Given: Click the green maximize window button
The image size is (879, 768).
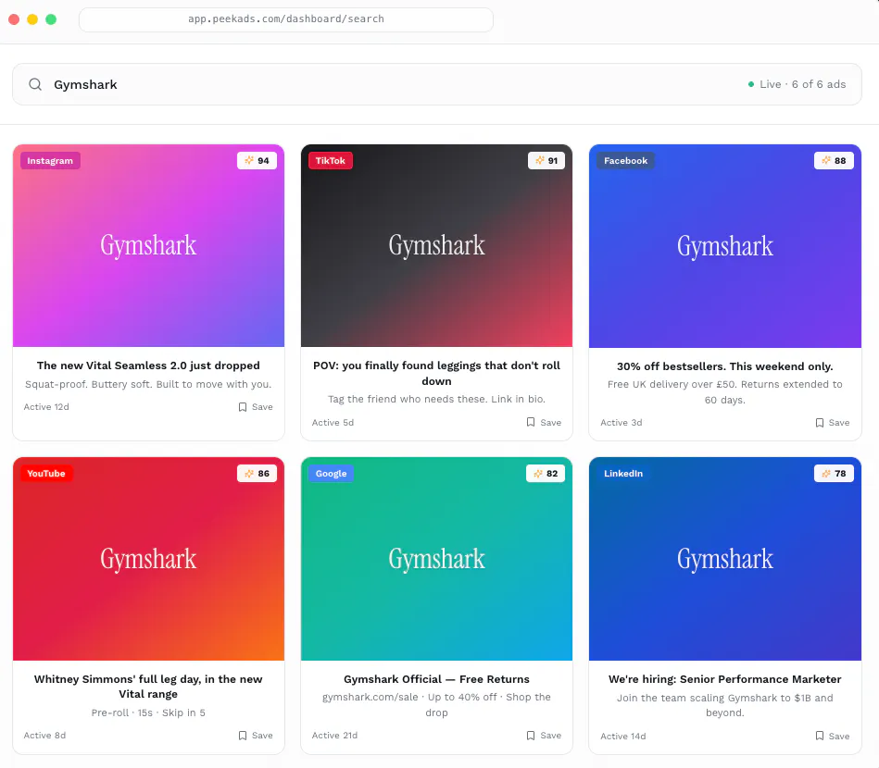Looking at the screenshot, I should pos(51,19).
